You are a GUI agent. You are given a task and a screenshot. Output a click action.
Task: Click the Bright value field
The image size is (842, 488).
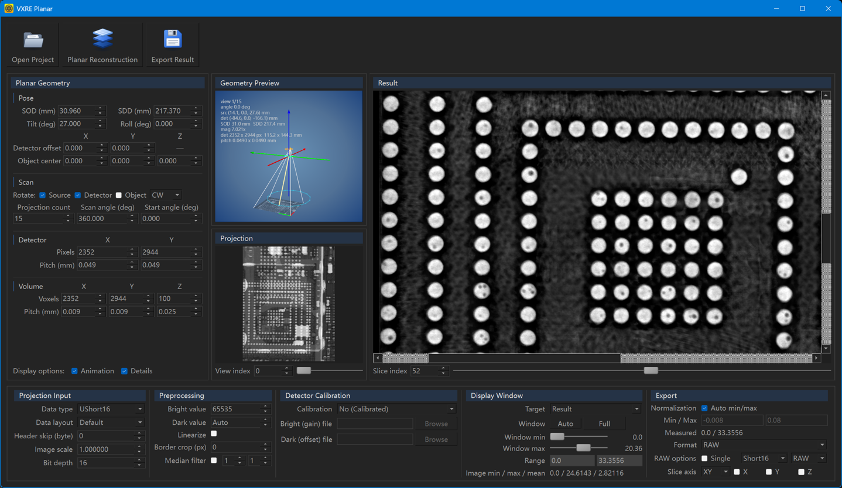[241, 409]
